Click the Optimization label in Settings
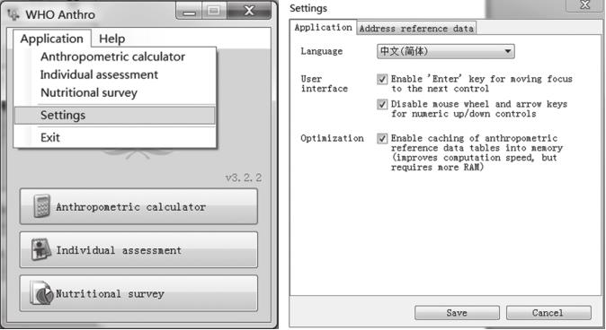The image size is (606, 330). tap(332, 138)
